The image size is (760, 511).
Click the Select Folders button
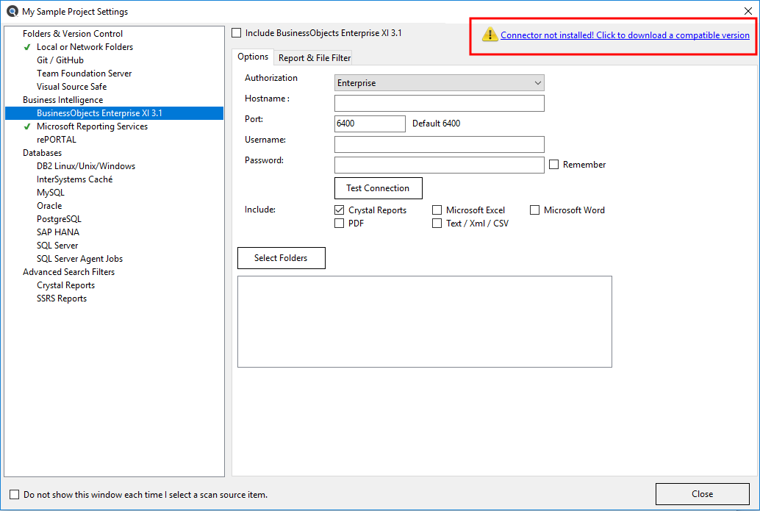281,258
